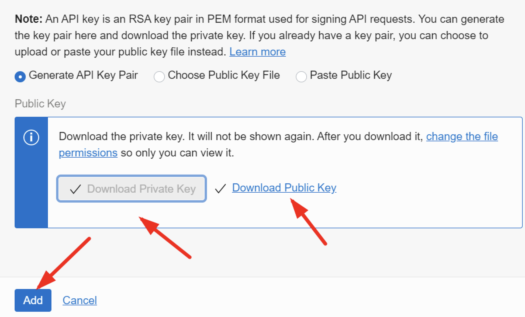The image size is (525, 317).
Task: Click the Add button
Action: (33, 300)
